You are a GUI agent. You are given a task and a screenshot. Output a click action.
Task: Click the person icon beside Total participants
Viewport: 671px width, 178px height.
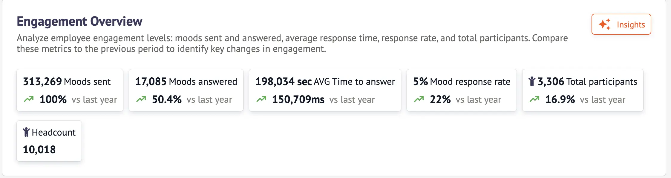click(x=532, y=81)
